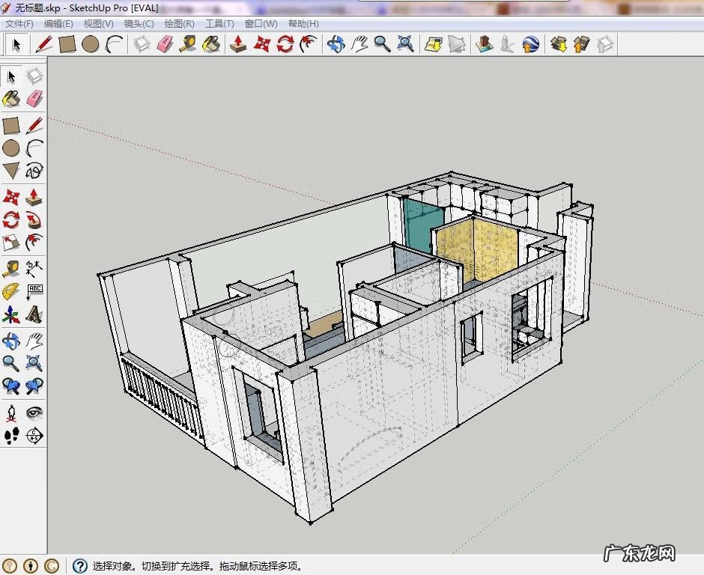Select the Dimension tool
Screen dimensions: 704x575
[x=34, y=268]
